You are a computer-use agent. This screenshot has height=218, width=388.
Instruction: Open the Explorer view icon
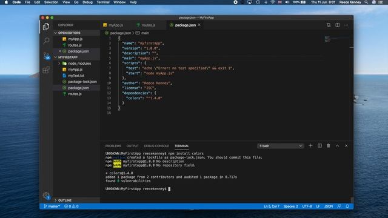click(x=46, y=27)
